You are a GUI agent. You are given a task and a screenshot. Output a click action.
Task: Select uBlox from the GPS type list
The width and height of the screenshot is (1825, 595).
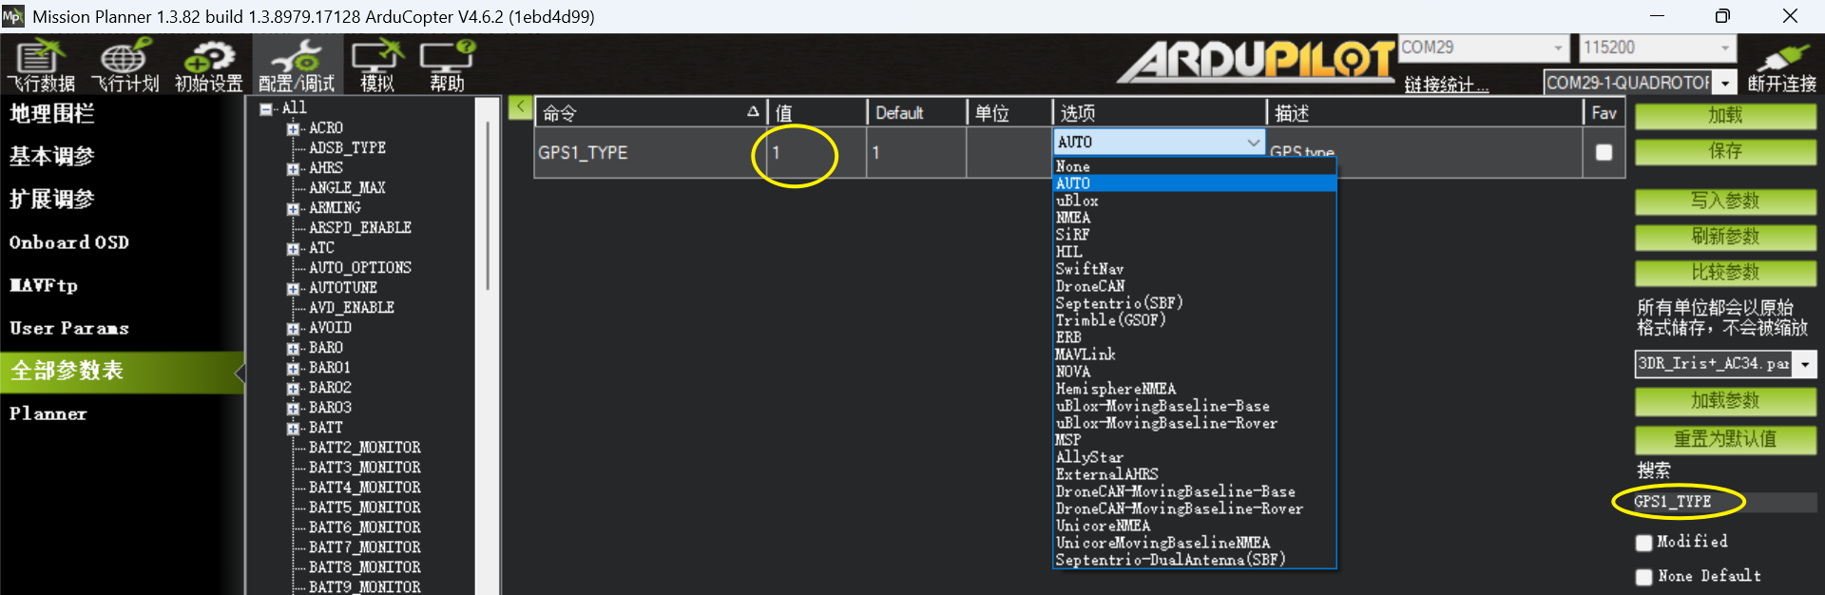1077,201
